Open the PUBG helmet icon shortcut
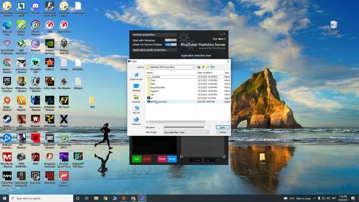 [x=21, y=159]
